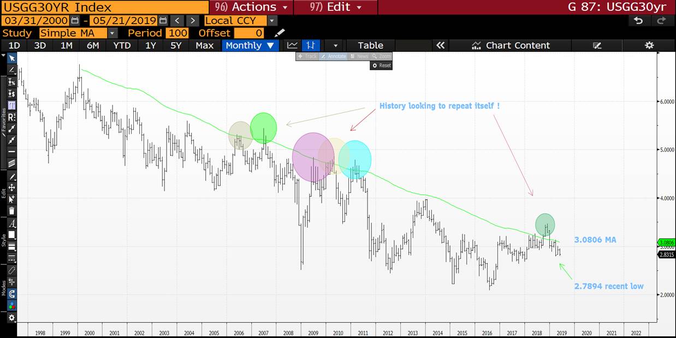Open chart settings gear in top bar
The height and width of the screenshot is (338, 676).
(649, 45)
